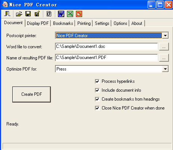This screenshot has width=173, height=150.
Task: Click the save-as floppy with pencil icon
Action: pyautogui.click(x=37, y=14)
